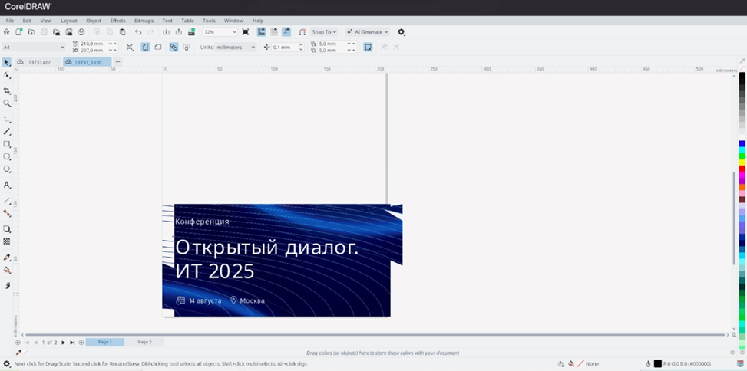The height and width of the screenshot is (371, 747).
Task: Click the Undo arrow
Action: [138, 32]
